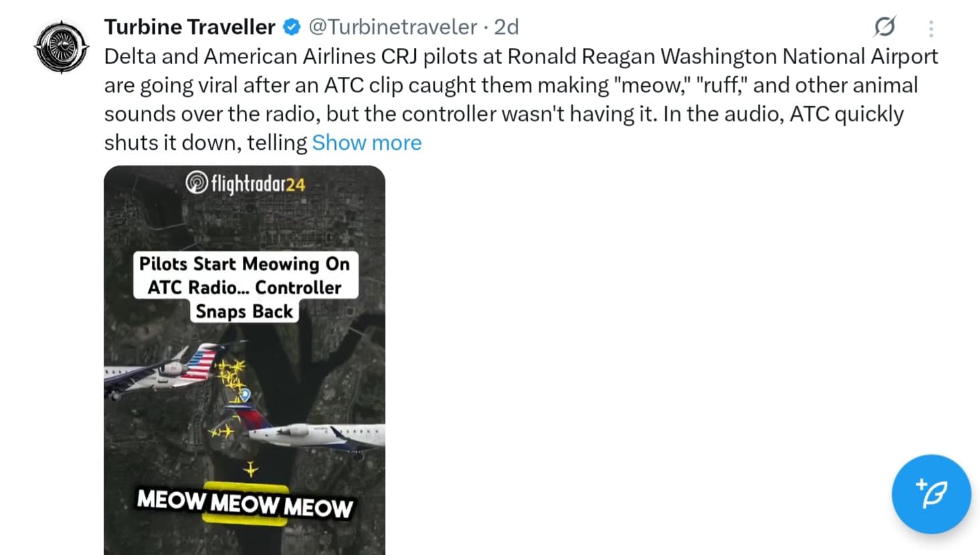Click the 'Pilots Start Meowing' caption overlay
Viewport: 980px width, 555px height.
click(x=244, y=287)
